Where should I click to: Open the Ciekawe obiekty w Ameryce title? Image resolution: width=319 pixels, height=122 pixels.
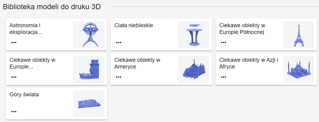pyautogui.click(x=137, y=63)
